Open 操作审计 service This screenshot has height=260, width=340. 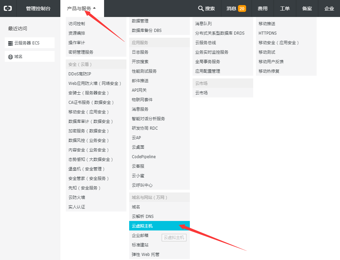(77, 43)
